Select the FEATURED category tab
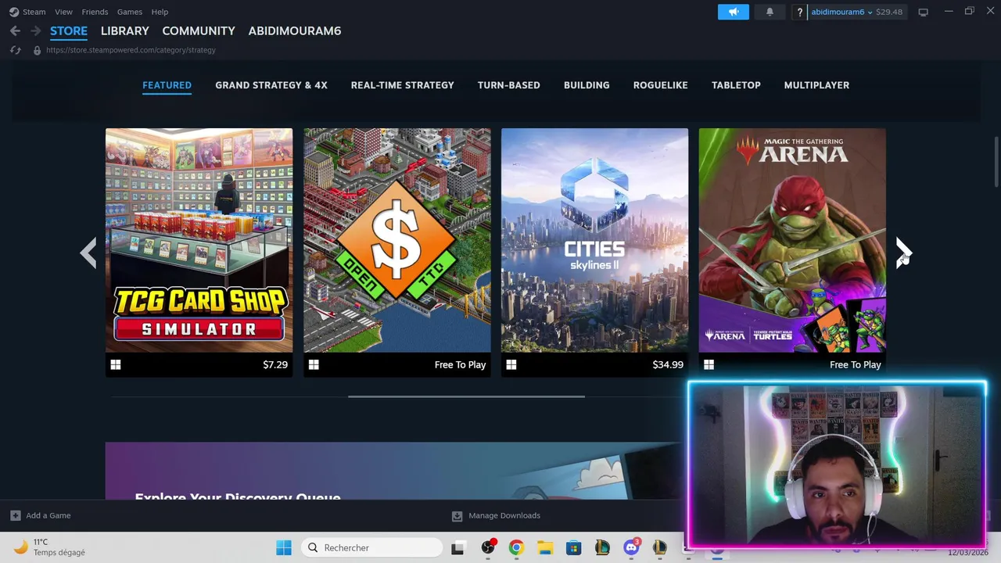The height and width of the screenshot is (563, 1001). [167, 85]
